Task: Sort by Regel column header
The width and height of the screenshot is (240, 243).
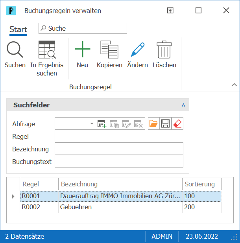Action: [39, 184]
